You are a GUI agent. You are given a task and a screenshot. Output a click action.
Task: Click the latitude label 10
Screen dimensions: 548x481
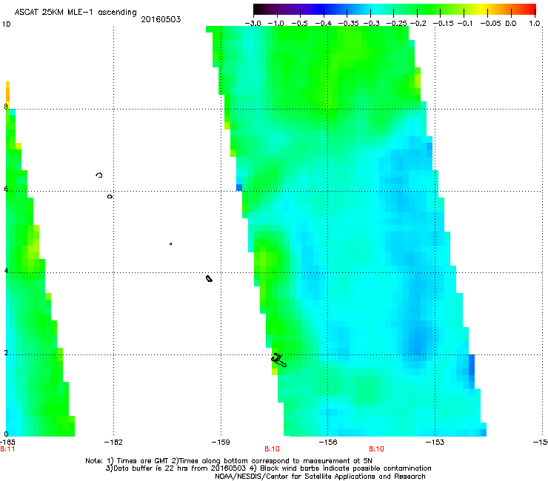[x=6, y=24]
